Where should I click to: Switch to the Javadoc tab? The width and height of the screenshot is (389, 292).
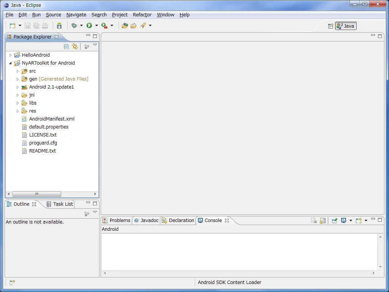click(x=146, y=221)
